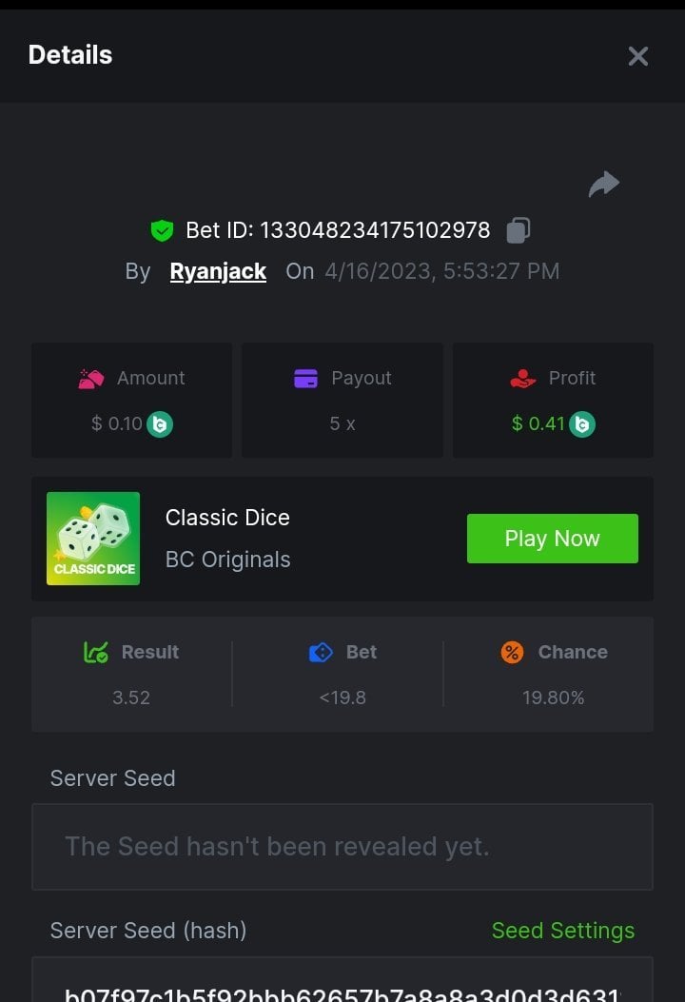This screenshot has height=1002, width=685.
Task: Click the blue Bet dice icon
Action: click(321, 652)
